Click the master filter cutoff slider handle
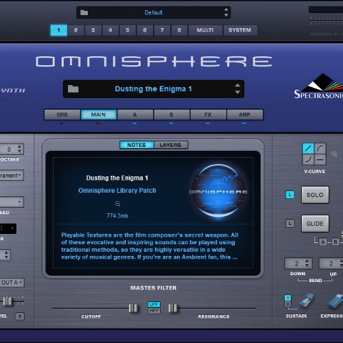Screen dimensions: 343x343 pyautogui.click(x=133, y=308)
